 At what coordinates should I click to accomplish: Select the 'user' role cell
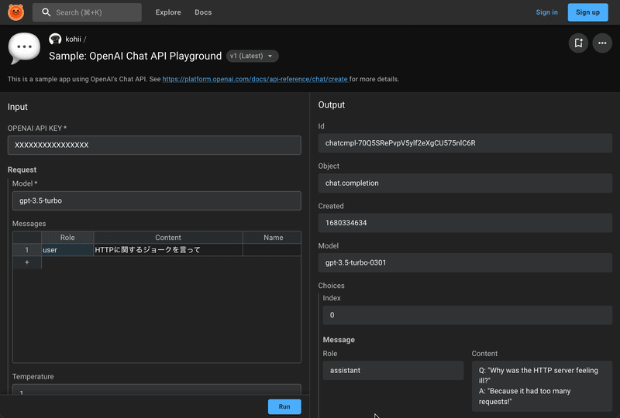[x=67, y=250]
